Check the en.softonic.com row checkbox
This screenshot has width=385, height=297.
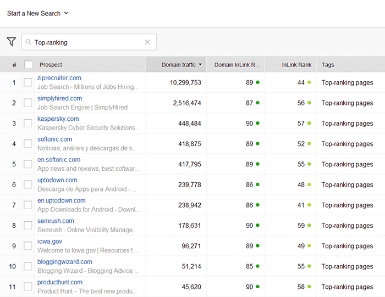(28, 164)
